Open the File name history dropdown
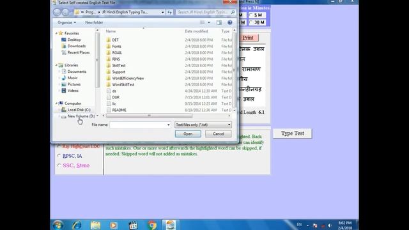Screen dimensions: 409x230 [x=168, y=125]
